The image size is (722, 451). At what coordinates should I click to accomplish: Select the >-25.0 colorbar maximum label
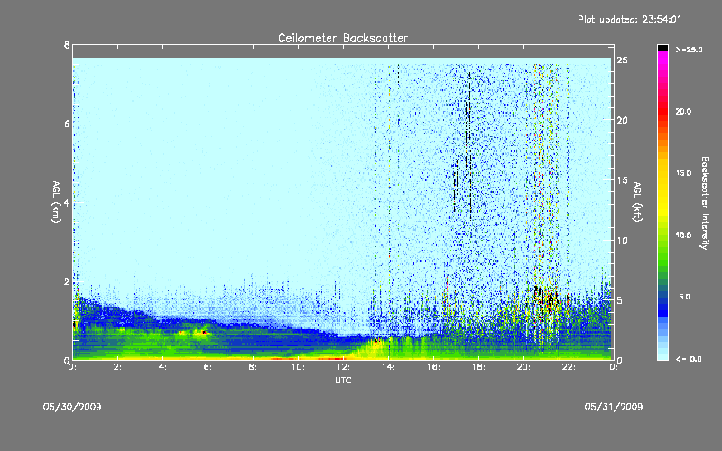tap(690, 50)
